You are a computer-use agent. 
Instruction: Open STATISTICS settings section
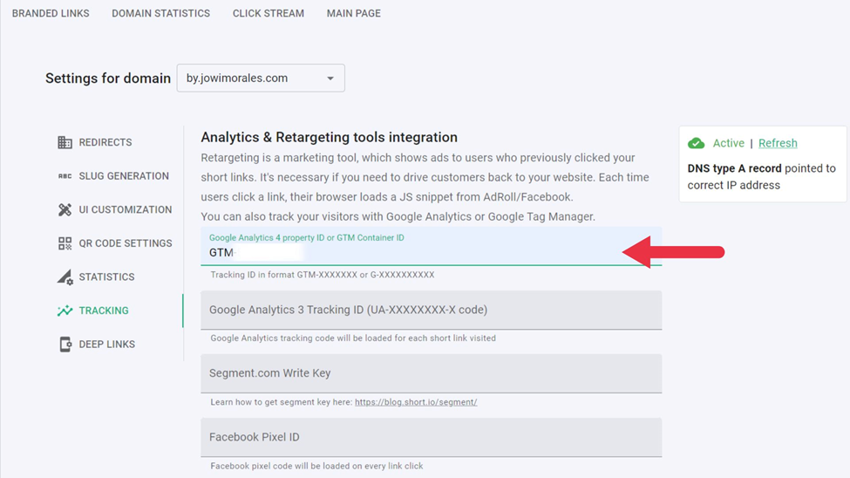106,277
